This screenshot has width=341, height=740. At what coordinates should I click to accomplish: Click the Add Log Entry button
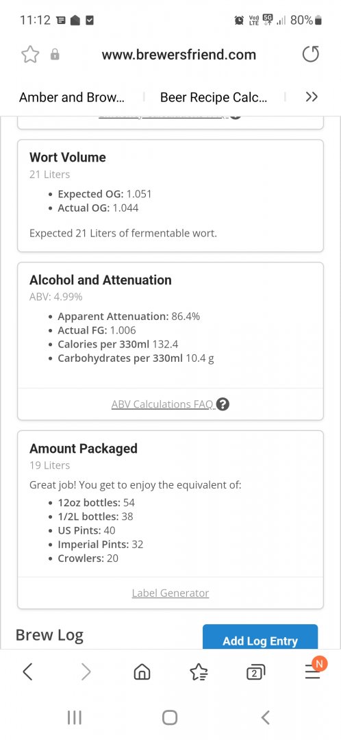click(260, 637)
